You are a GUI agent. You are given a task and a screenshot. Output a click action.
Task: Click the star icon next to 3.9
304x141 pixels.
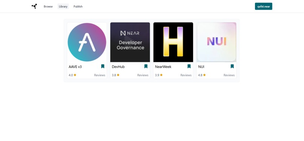[x=161, y=75]
